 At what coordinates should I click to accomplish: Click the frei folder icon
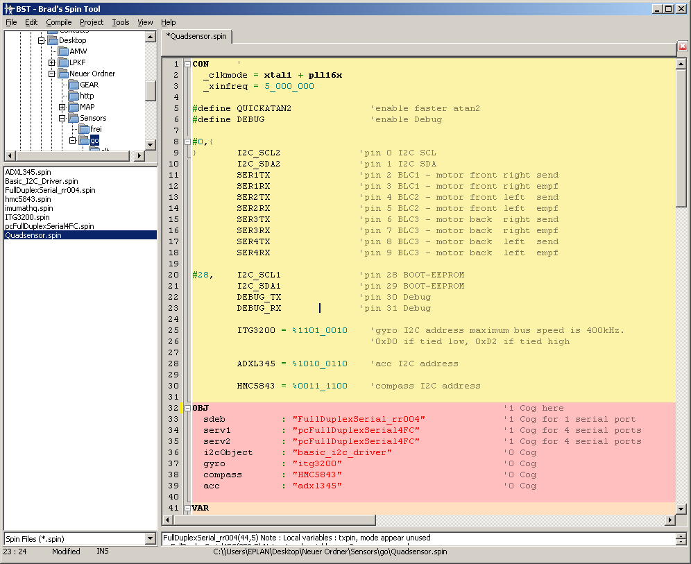[x=84, y=129]
